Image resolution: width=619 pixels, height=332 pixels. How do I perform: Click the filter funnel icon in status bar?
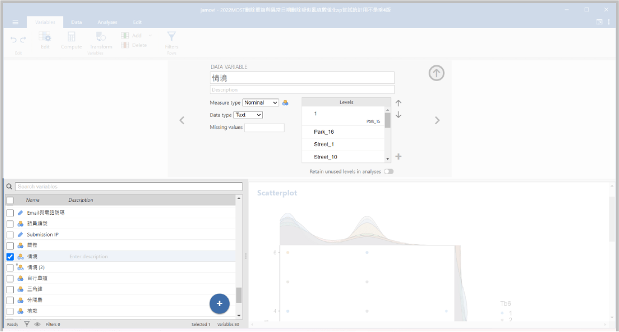click(x=27, y=324)
